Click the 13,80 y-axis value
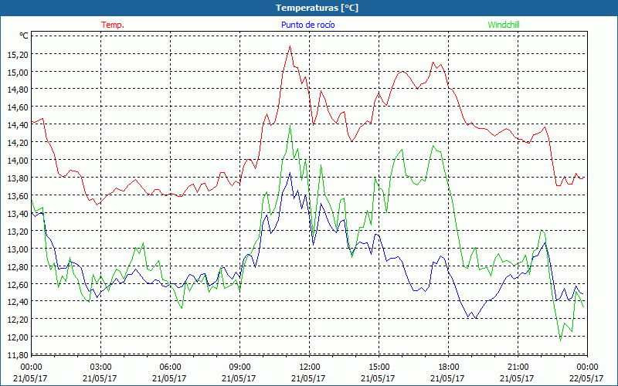 coord(18,178)
